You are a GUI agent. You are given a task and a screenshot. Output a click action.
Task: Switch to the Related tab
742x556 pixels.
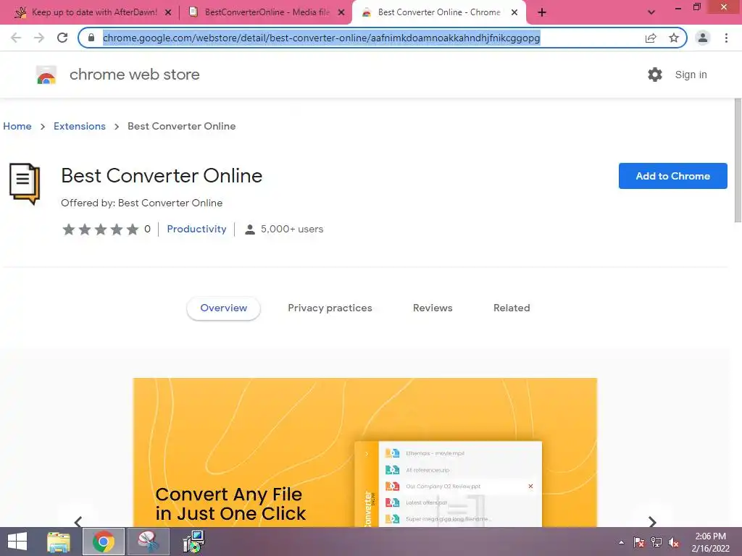pyautogui.click(x=512, y=308)
